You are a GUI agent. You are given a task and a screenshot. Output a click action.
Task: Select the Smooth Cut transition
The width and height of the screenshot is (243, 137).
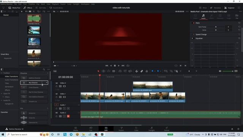34,102
